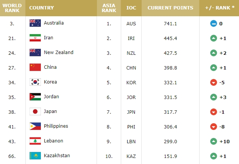Click the +/- Rank column header
The image size is (239, 164).
[x=219, y=8]
